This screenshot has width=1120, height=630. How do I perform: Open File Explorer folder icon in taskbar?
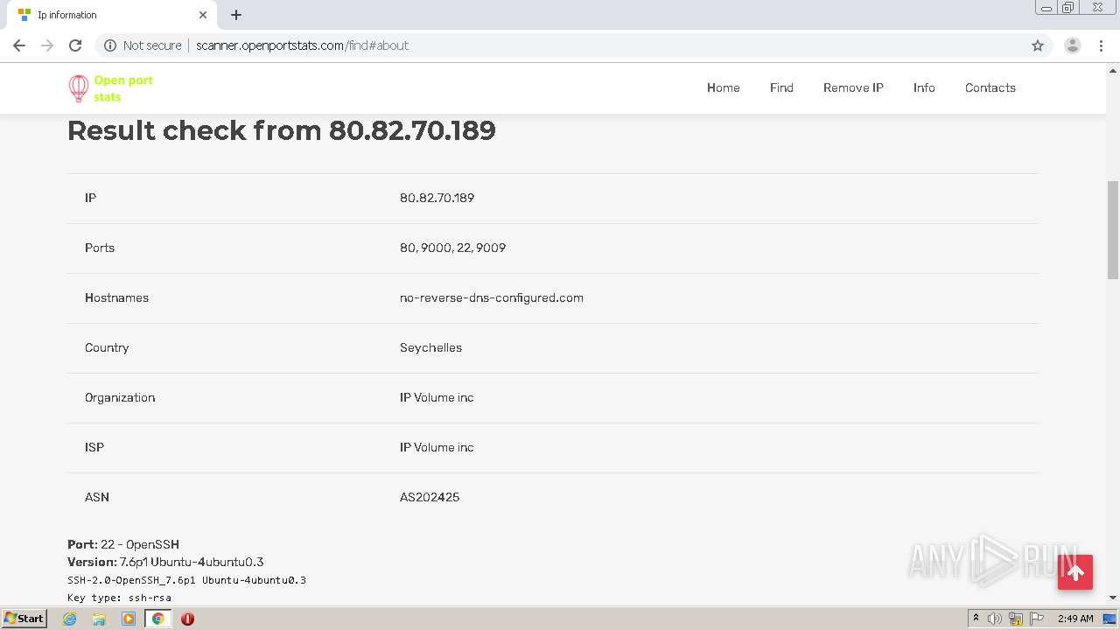(99, 619)
